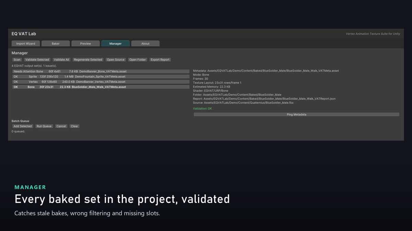Screen dimensions: 412x231
Task: Select the DemoBanner_Vertex_VATMeta.asset row
Action: tap(101, 82)
